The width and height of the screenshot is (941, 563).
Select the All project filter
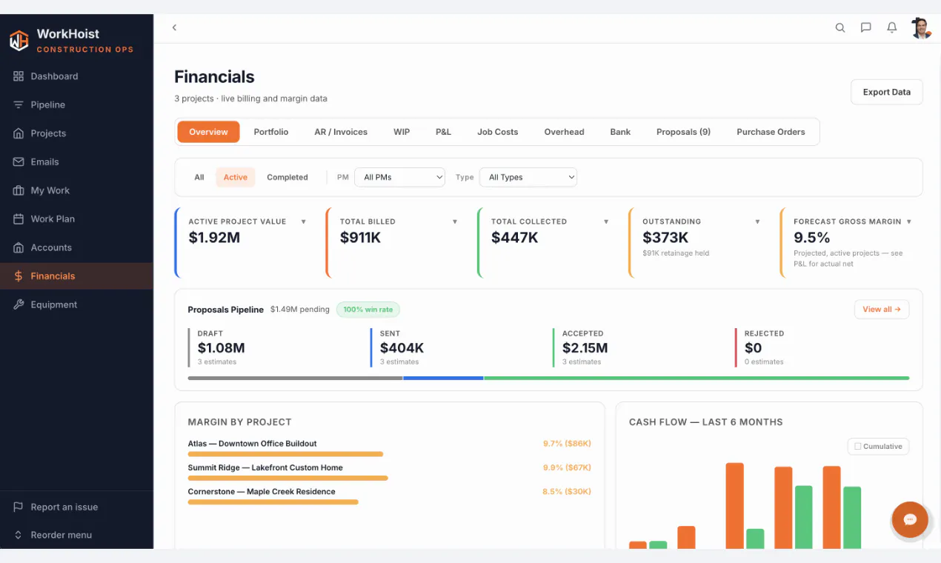pos(199,177)
